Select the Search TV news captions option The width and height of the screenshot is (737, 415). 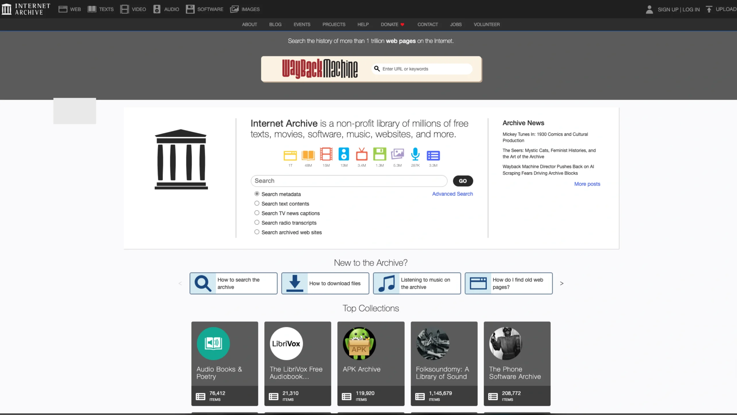(257, 213)
